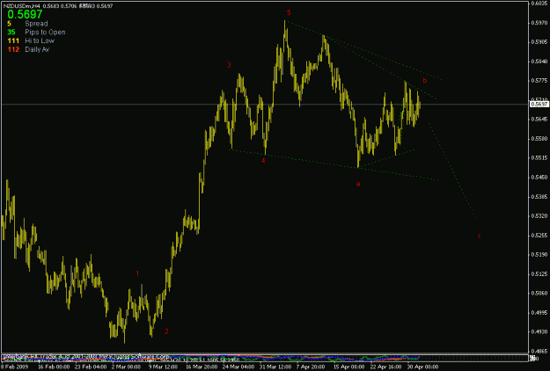Screen dimensions: 550x371
Task: Click the '9 Mar 12:00' time label
Action: [163, 367]
